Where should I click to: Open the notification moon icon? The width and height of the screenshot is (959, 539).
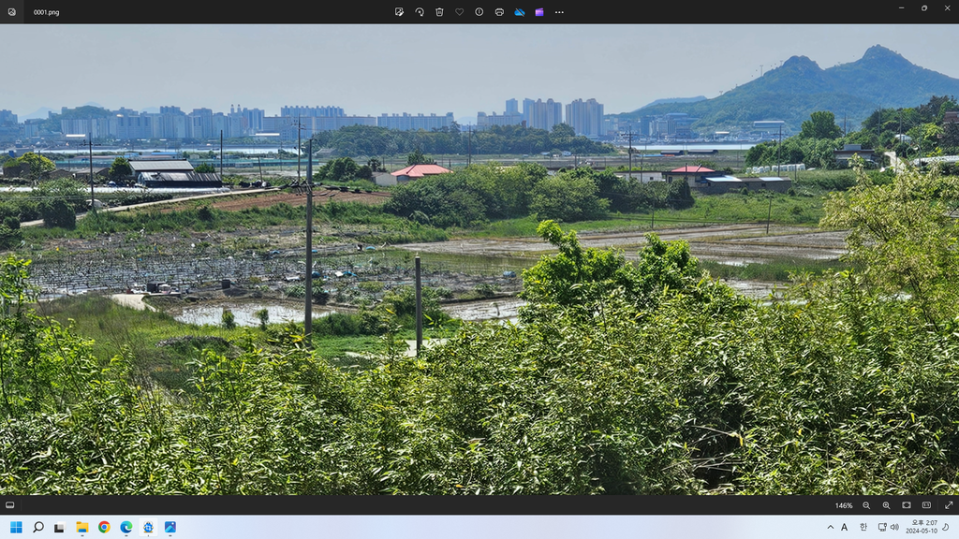pos(946,527)
